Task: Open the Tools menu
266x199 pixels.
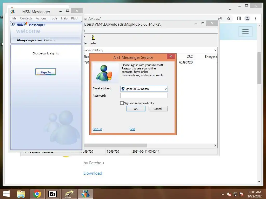Action: 54,18
